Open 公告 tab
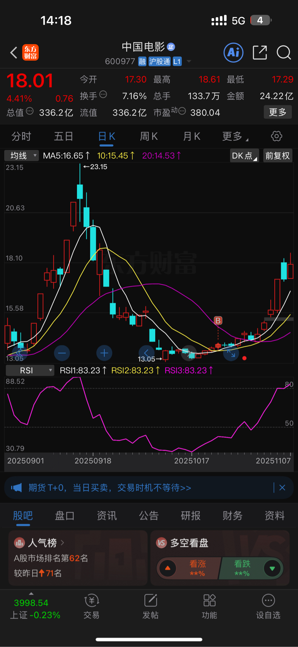 point(149,516)
